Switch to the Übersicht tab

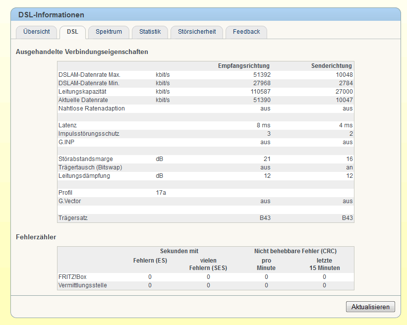coord(36,32)
